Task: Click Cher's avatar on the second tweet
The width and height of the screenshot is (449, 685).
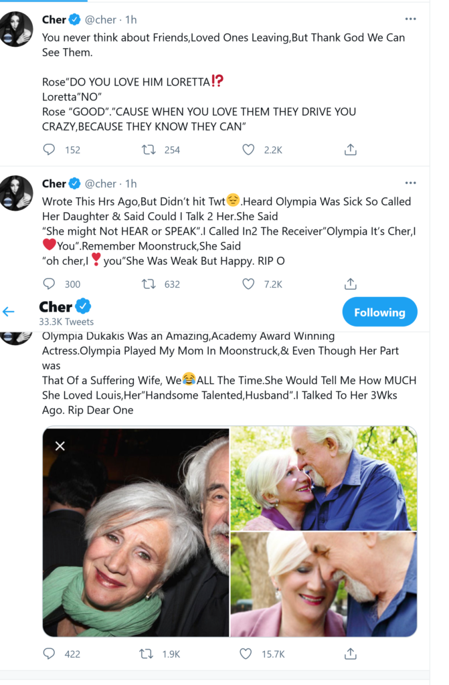Action: pyautogui.click(x=16, y=193)
